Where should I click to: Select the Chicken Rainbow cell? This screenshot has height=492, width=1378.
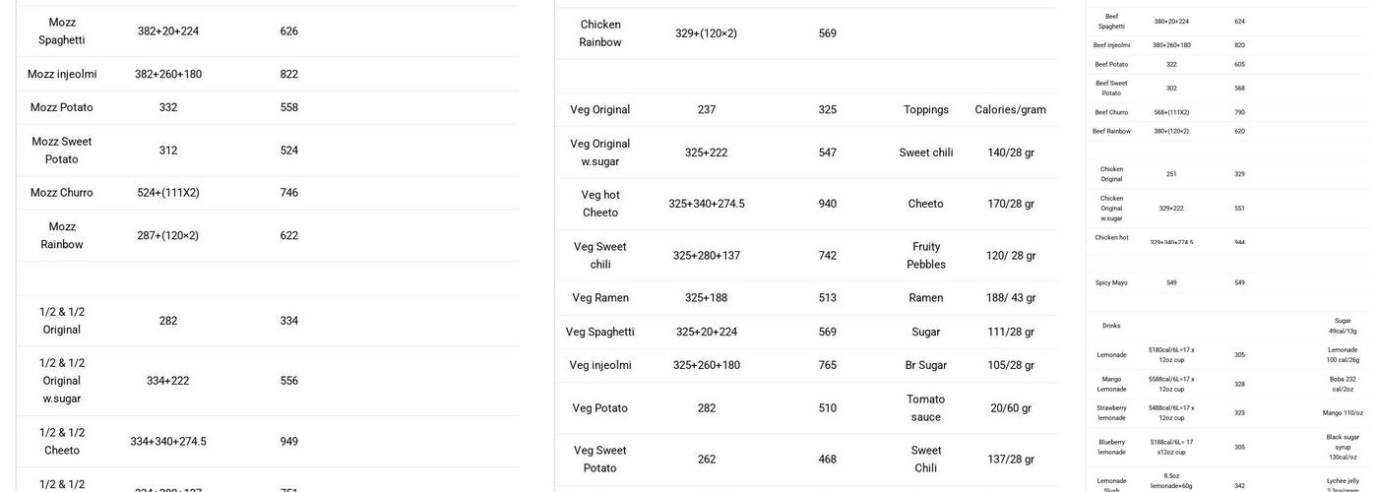coord(600,33)
